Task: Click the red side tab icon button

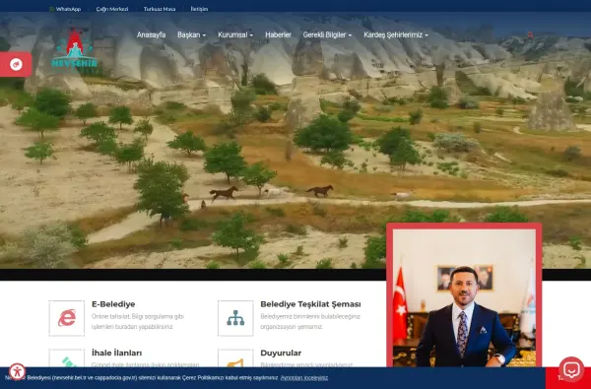Action: click(x=16, y=64)
